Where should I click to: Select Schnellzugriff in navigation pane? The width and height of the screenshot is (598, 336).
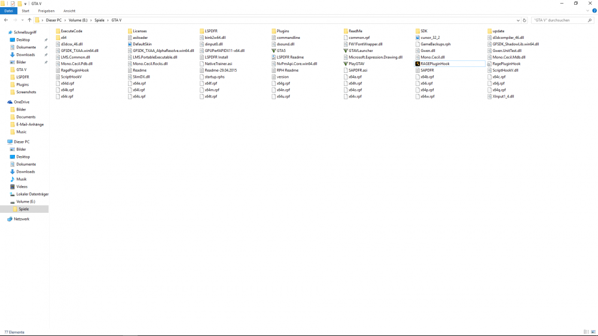(x=25, y=32)
